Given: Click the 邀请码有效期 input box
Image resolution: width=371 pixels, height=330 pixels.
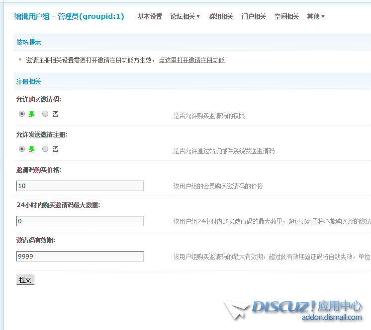Looking at the screenshot, I should pyautogui.click(x=80, y=257).
